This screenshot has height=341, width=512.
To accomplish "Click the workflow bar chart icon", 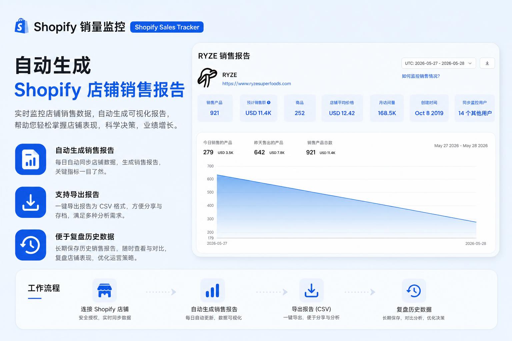I will (x=213, y=290).
